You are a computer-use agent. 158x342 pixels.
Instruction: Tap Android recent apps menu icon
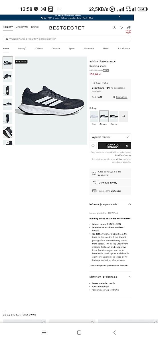coord(44,332)
